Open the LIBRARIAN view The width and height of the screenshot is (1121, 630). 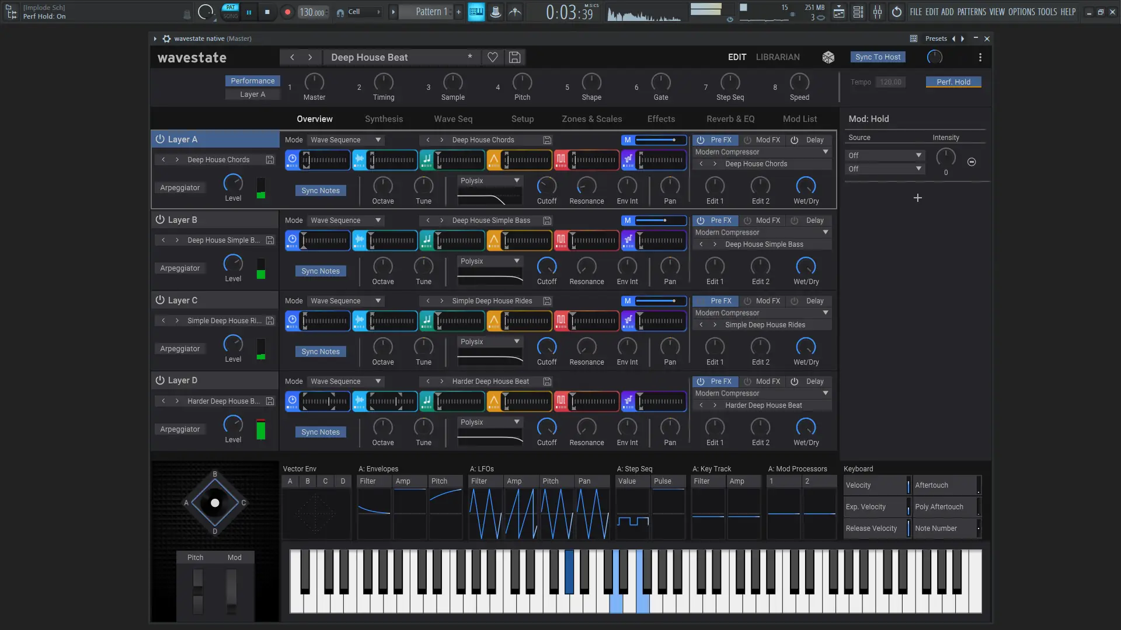[x=778, y=57]
